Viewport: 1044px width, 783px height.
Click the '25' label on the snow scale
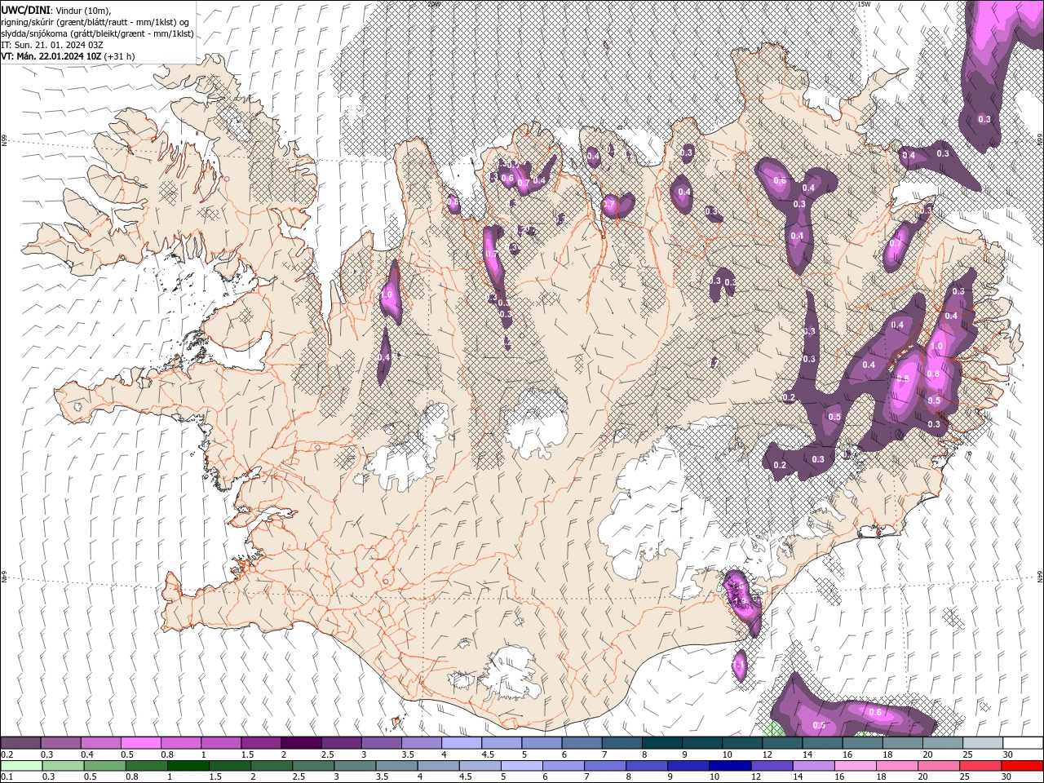pos(970,754)
